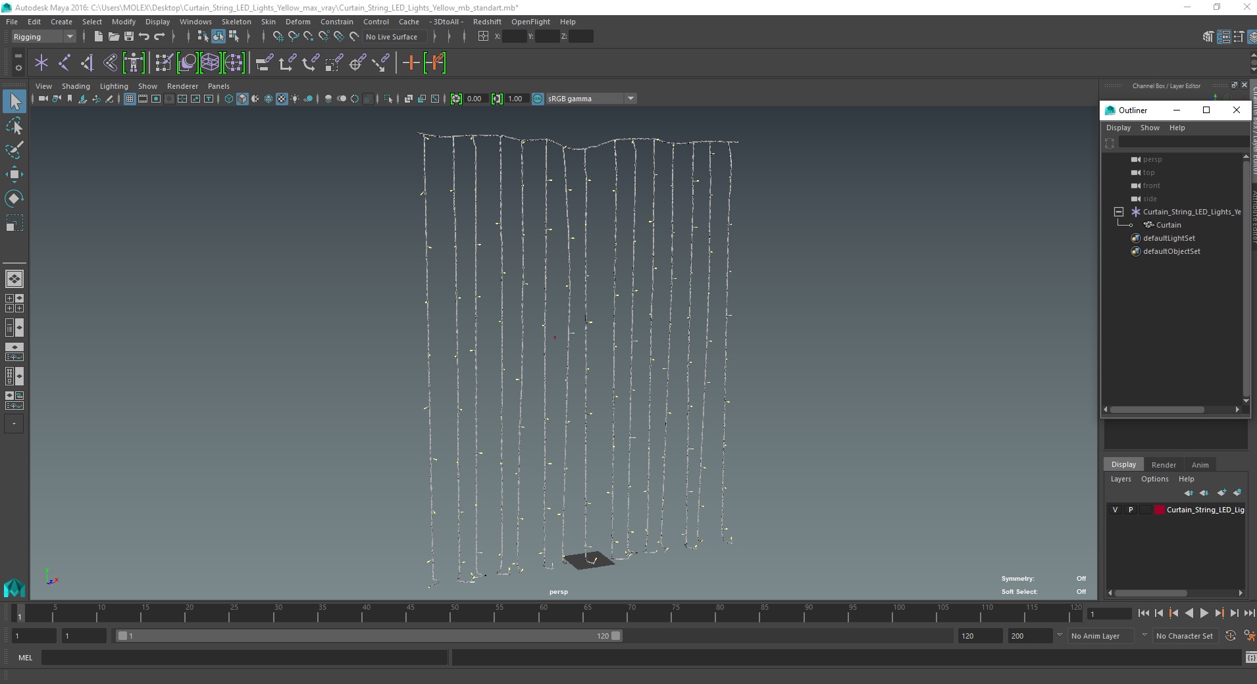This screenshot has width=1257, height=684.
Task: Click the time range slider bar
Action: 369,636
